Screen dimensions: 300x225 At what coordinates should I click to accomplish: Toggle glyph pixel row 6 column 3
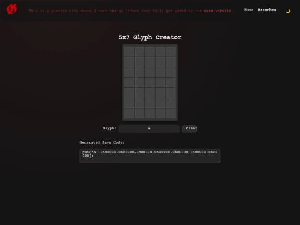coord(150,103)
